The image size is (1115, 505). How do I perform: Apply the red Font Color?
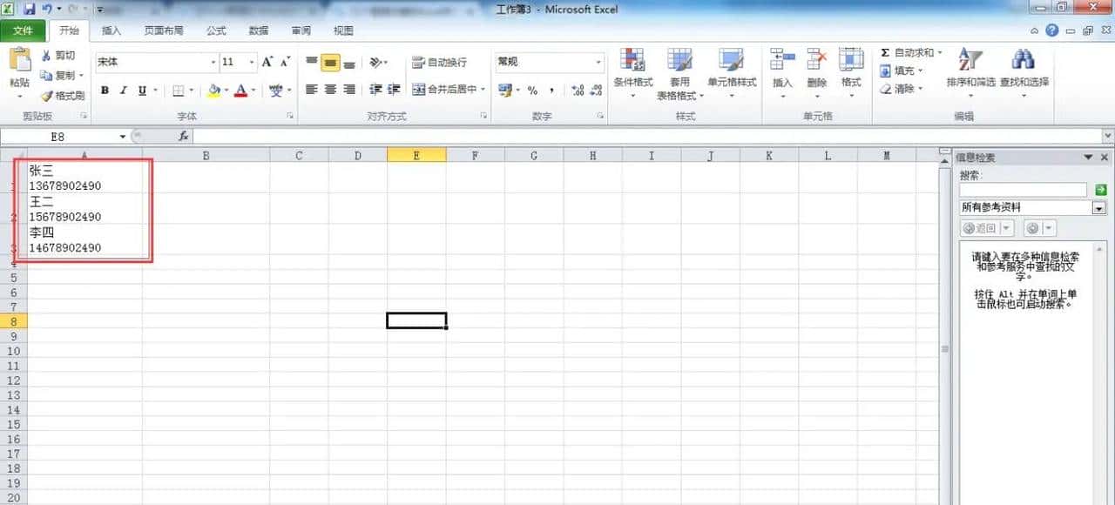coord(240,90)
